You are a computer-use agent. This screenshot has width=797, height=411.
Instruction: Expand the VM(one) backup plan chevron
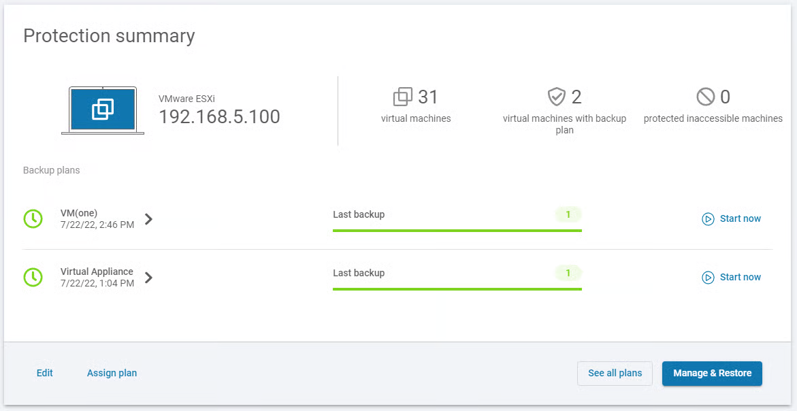click(x=149, y=219)
